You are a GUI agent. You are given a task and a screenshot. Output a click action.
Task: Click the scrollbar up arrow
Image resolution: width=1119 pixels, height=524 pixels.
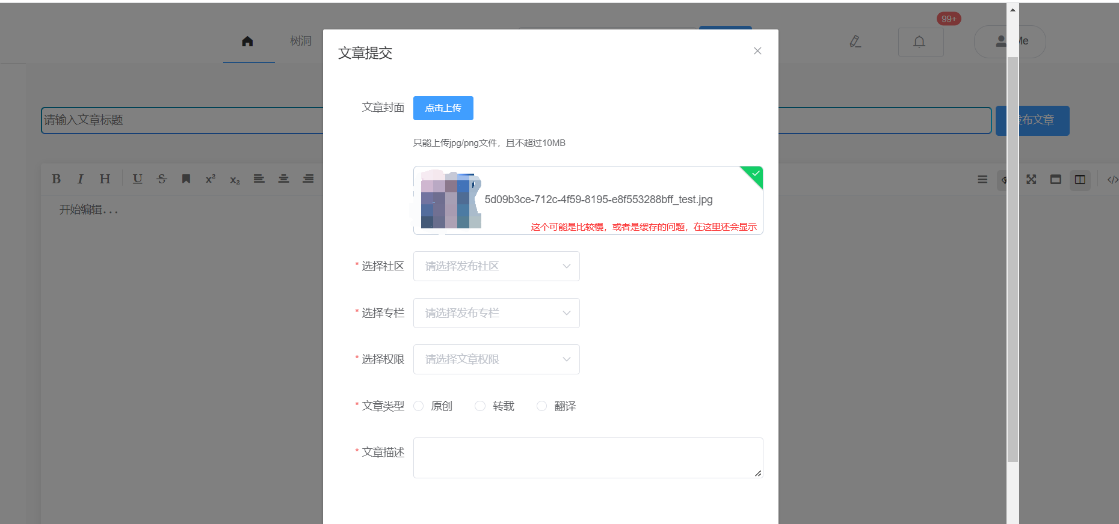coord(1013,10)
